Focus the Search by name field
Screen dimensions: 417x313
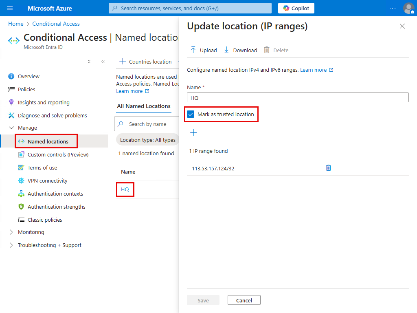pyautogui.click(x=147, y=124)
